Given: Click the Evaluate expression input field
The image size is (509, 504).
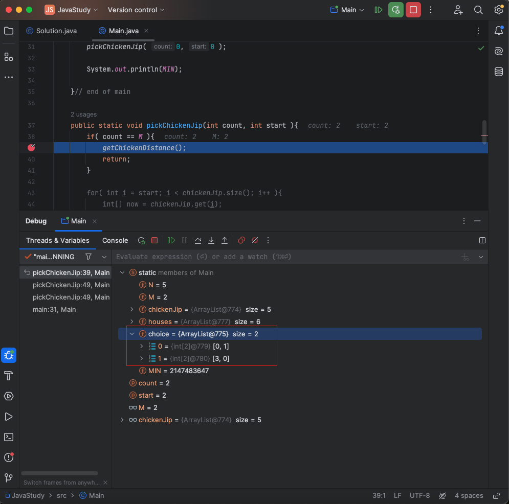Looking at the screenshot, I should point(285,257).
